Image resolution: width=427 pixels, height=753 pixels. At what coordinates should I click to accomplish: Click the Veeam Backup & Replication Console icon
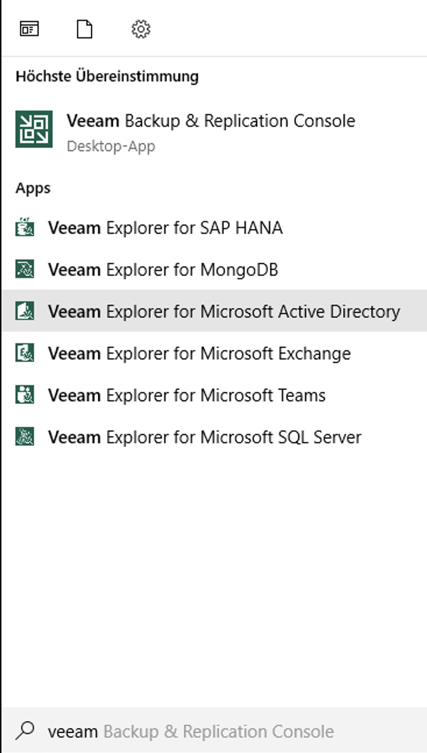(34, 129)
